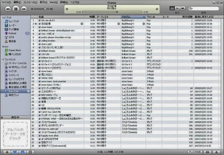Image resolution: width=224 pixels, height=155 pixels.
Task: Hide the artwork viewer panel button
Action: pyautogui.click(x=30, y=152)
